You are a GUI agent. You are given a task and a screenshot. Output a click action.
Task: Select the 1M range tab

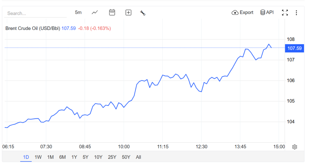pos(50,157)
